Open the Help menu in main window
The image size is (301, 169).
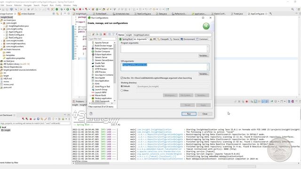[75, 5]
